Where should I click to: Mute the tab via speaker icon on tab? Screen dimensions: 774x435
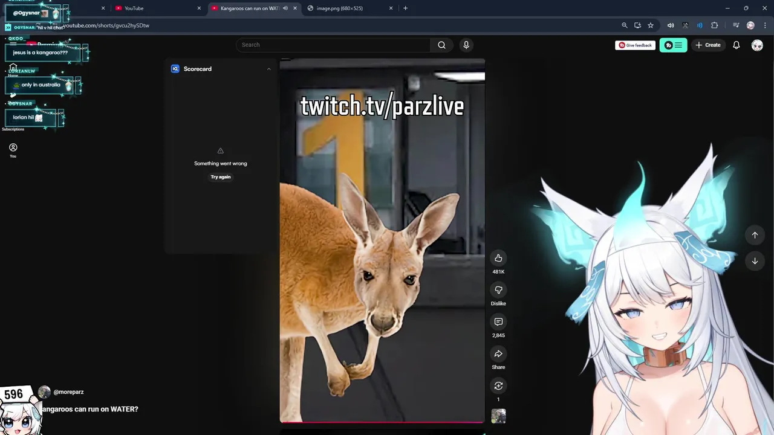(x=285, y=8)
